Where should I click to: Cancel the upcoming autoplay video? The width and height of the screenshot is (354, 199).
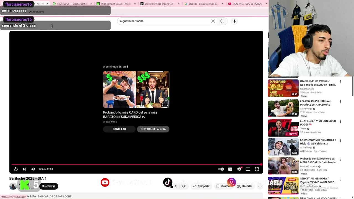tap(119, 129)
